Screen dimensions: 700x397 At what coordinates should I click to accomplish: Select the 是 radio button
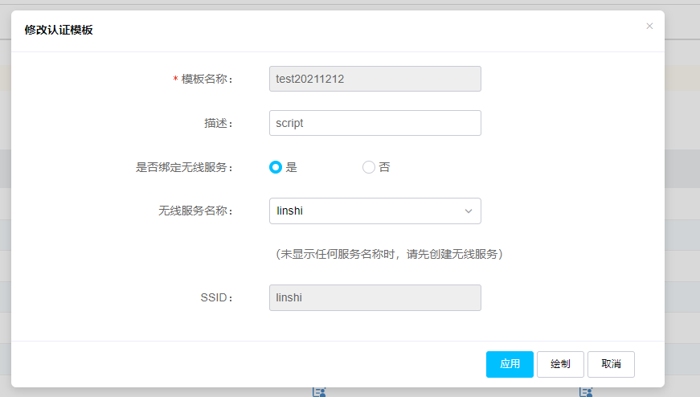coord(276,167)
